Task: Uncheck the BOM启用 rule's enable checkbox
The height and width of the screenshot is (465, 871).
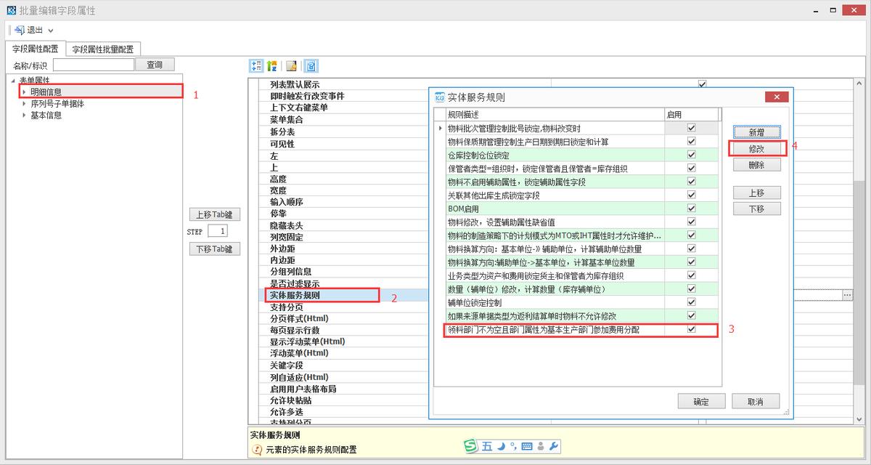Action: [x=690, y=209]
